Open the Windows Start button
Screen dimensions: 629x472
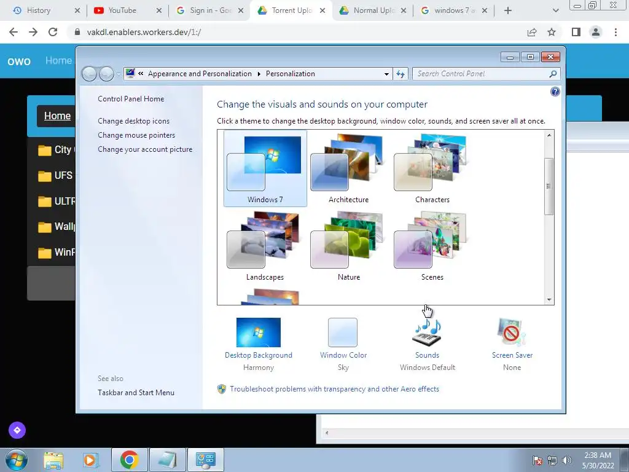17,460
